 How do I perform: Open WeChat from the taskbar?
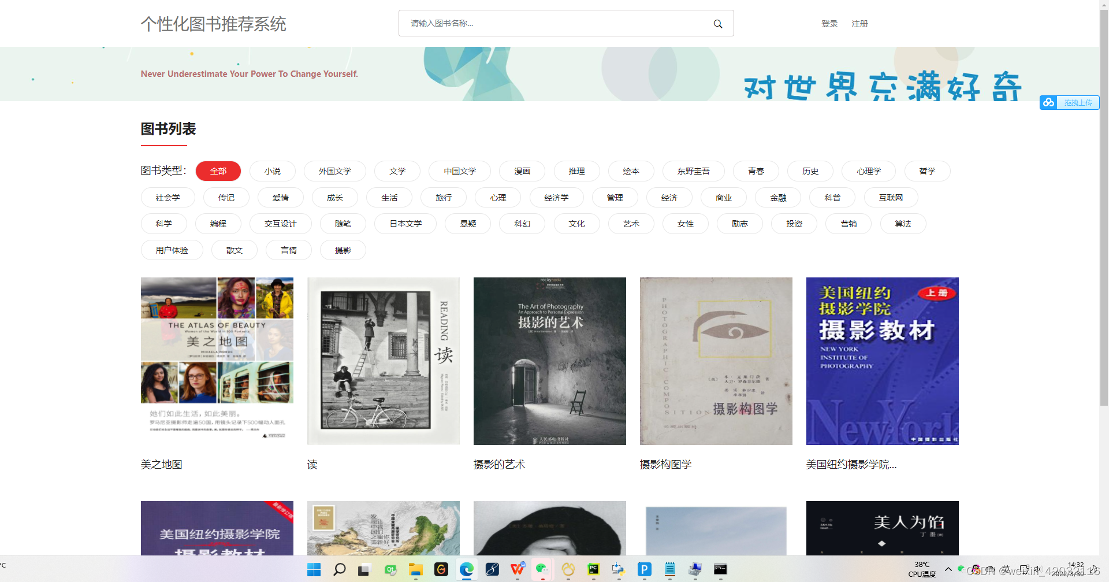click(x=542, y=569)
